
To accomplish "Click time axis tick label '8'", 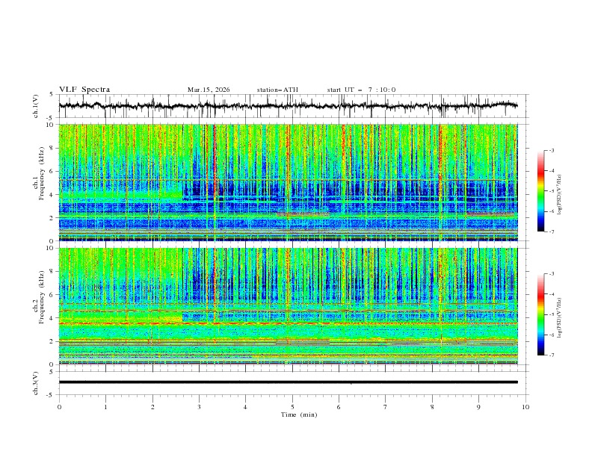I will (432, 407).
